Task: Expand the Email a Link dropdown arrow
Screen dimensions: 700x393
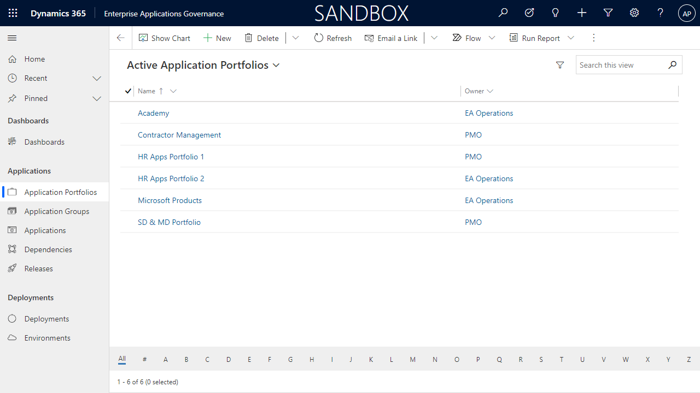Action: pyautogui.click(x=434, y=38)
